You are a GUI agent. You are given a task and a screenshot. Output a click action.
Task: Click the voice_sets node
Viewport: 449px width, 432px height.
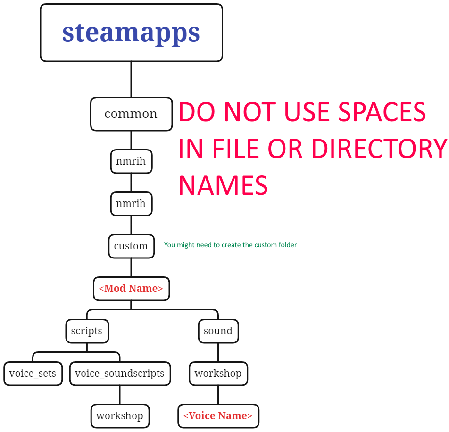tap(33, 374)
